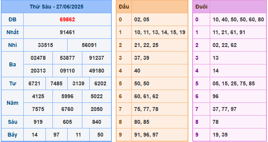Click Đuôi values 02, 22, 62
Screen dimensions: 268x142
click(x=224, y=45)
